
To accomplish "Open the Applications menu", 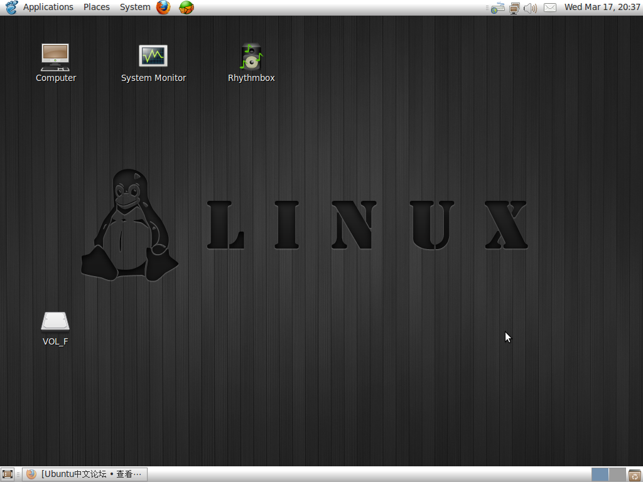I will [x=48, y=8].
